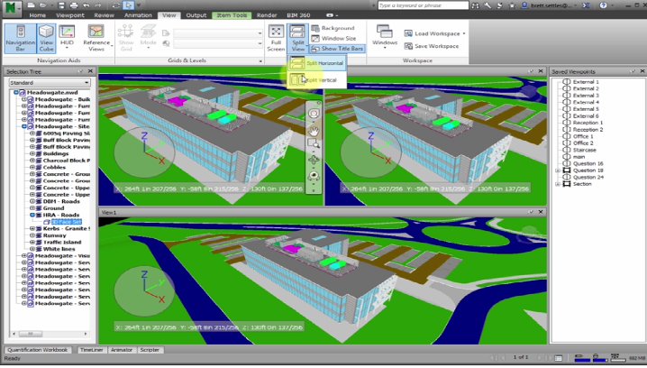This screenshot has height=368, width=647.
Task: Select the White lines tree item
Action: point(59,249)
